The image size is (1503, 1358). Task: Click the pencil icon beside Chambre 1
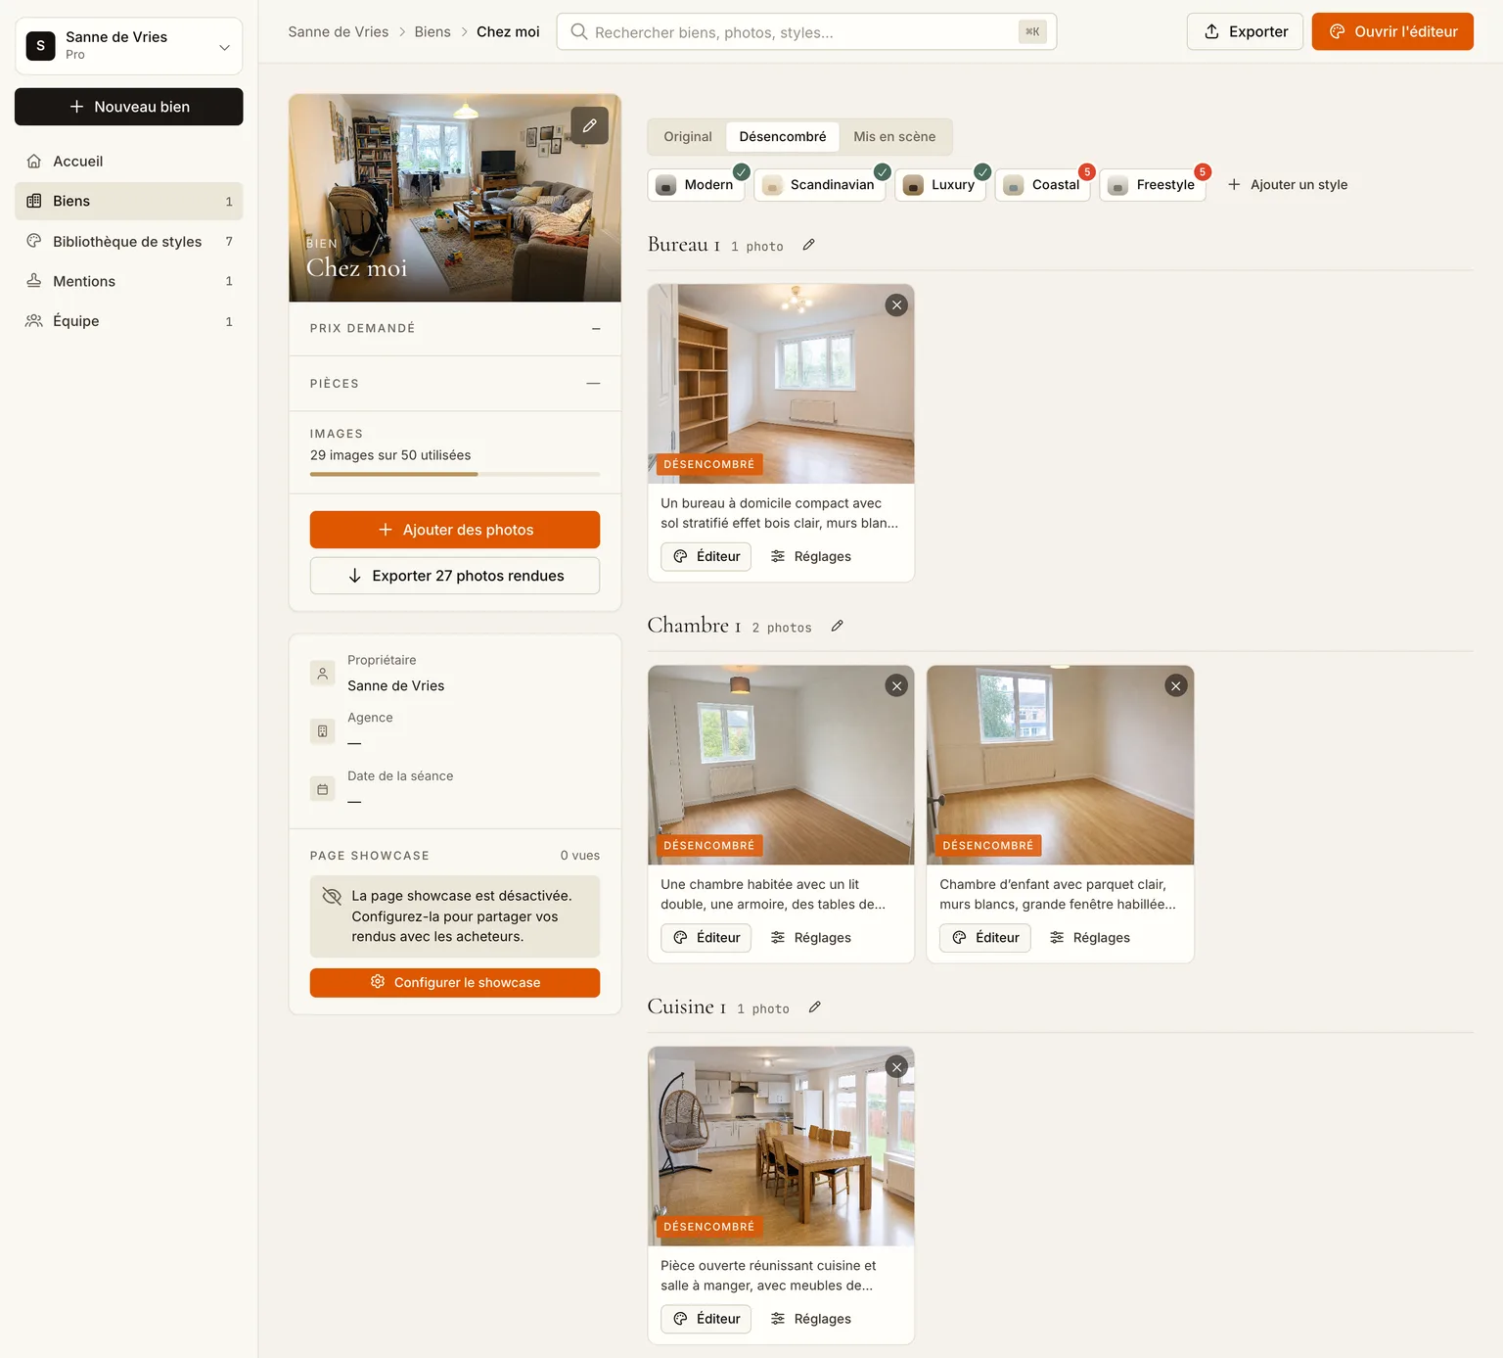tap(837, 626)
